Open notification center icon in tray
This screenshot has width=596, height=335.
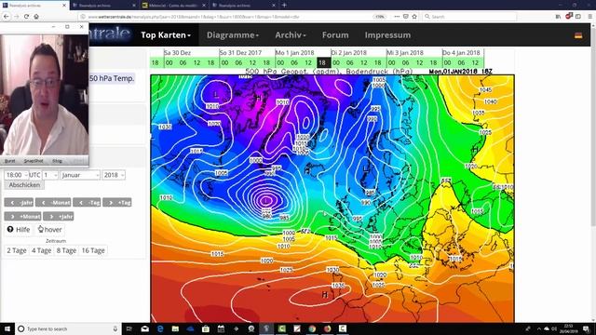pos(586,328)
